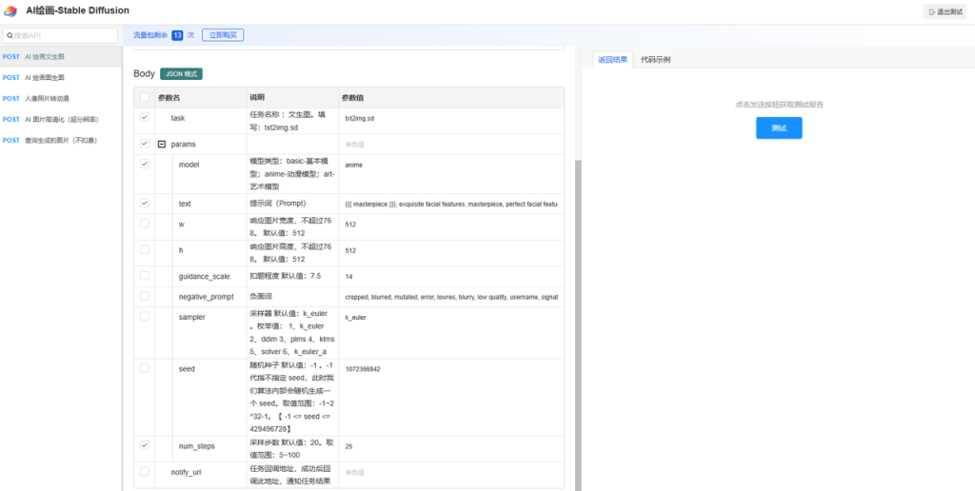975x491 pixels.
Task: Click the 参数值 column header
Action: [352, 98]
